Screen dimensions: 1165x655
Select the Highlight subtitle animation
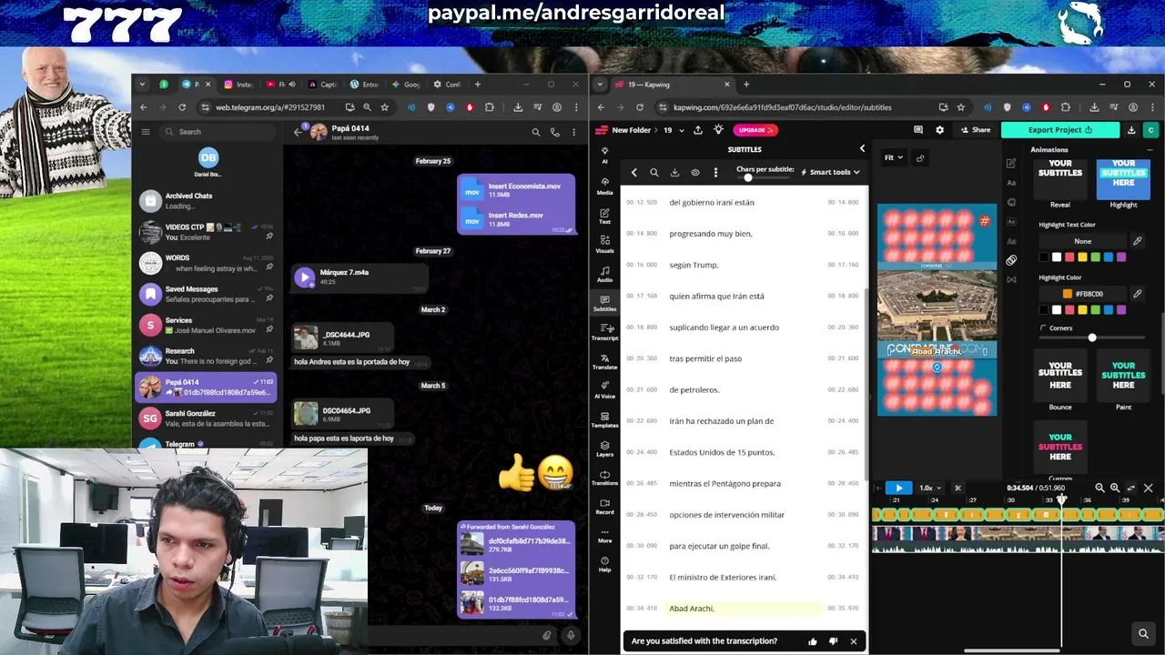tap(1123, 185)
